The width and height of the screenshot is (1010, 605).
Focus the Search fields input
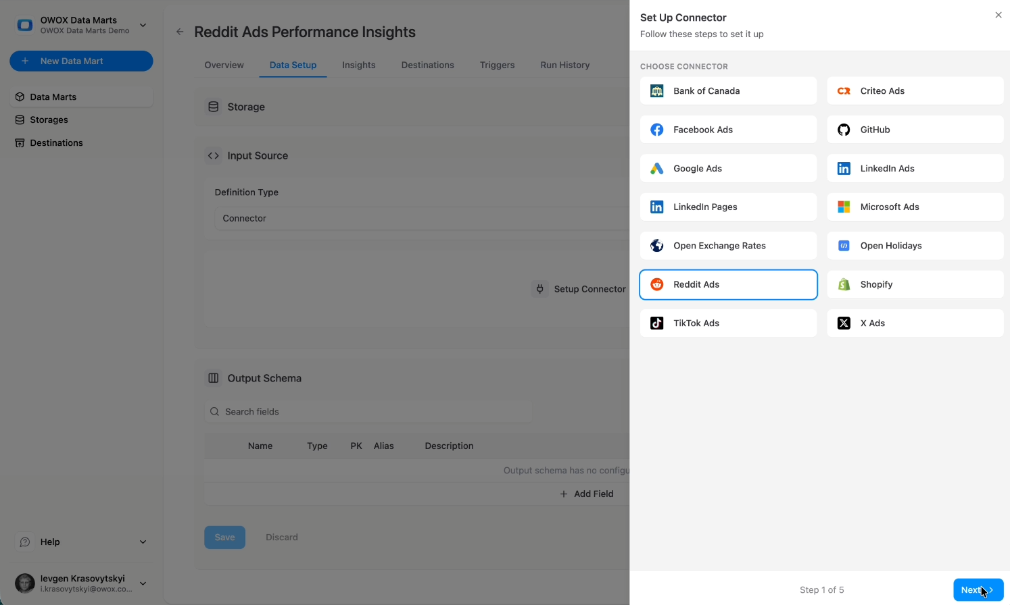[368, 412]
